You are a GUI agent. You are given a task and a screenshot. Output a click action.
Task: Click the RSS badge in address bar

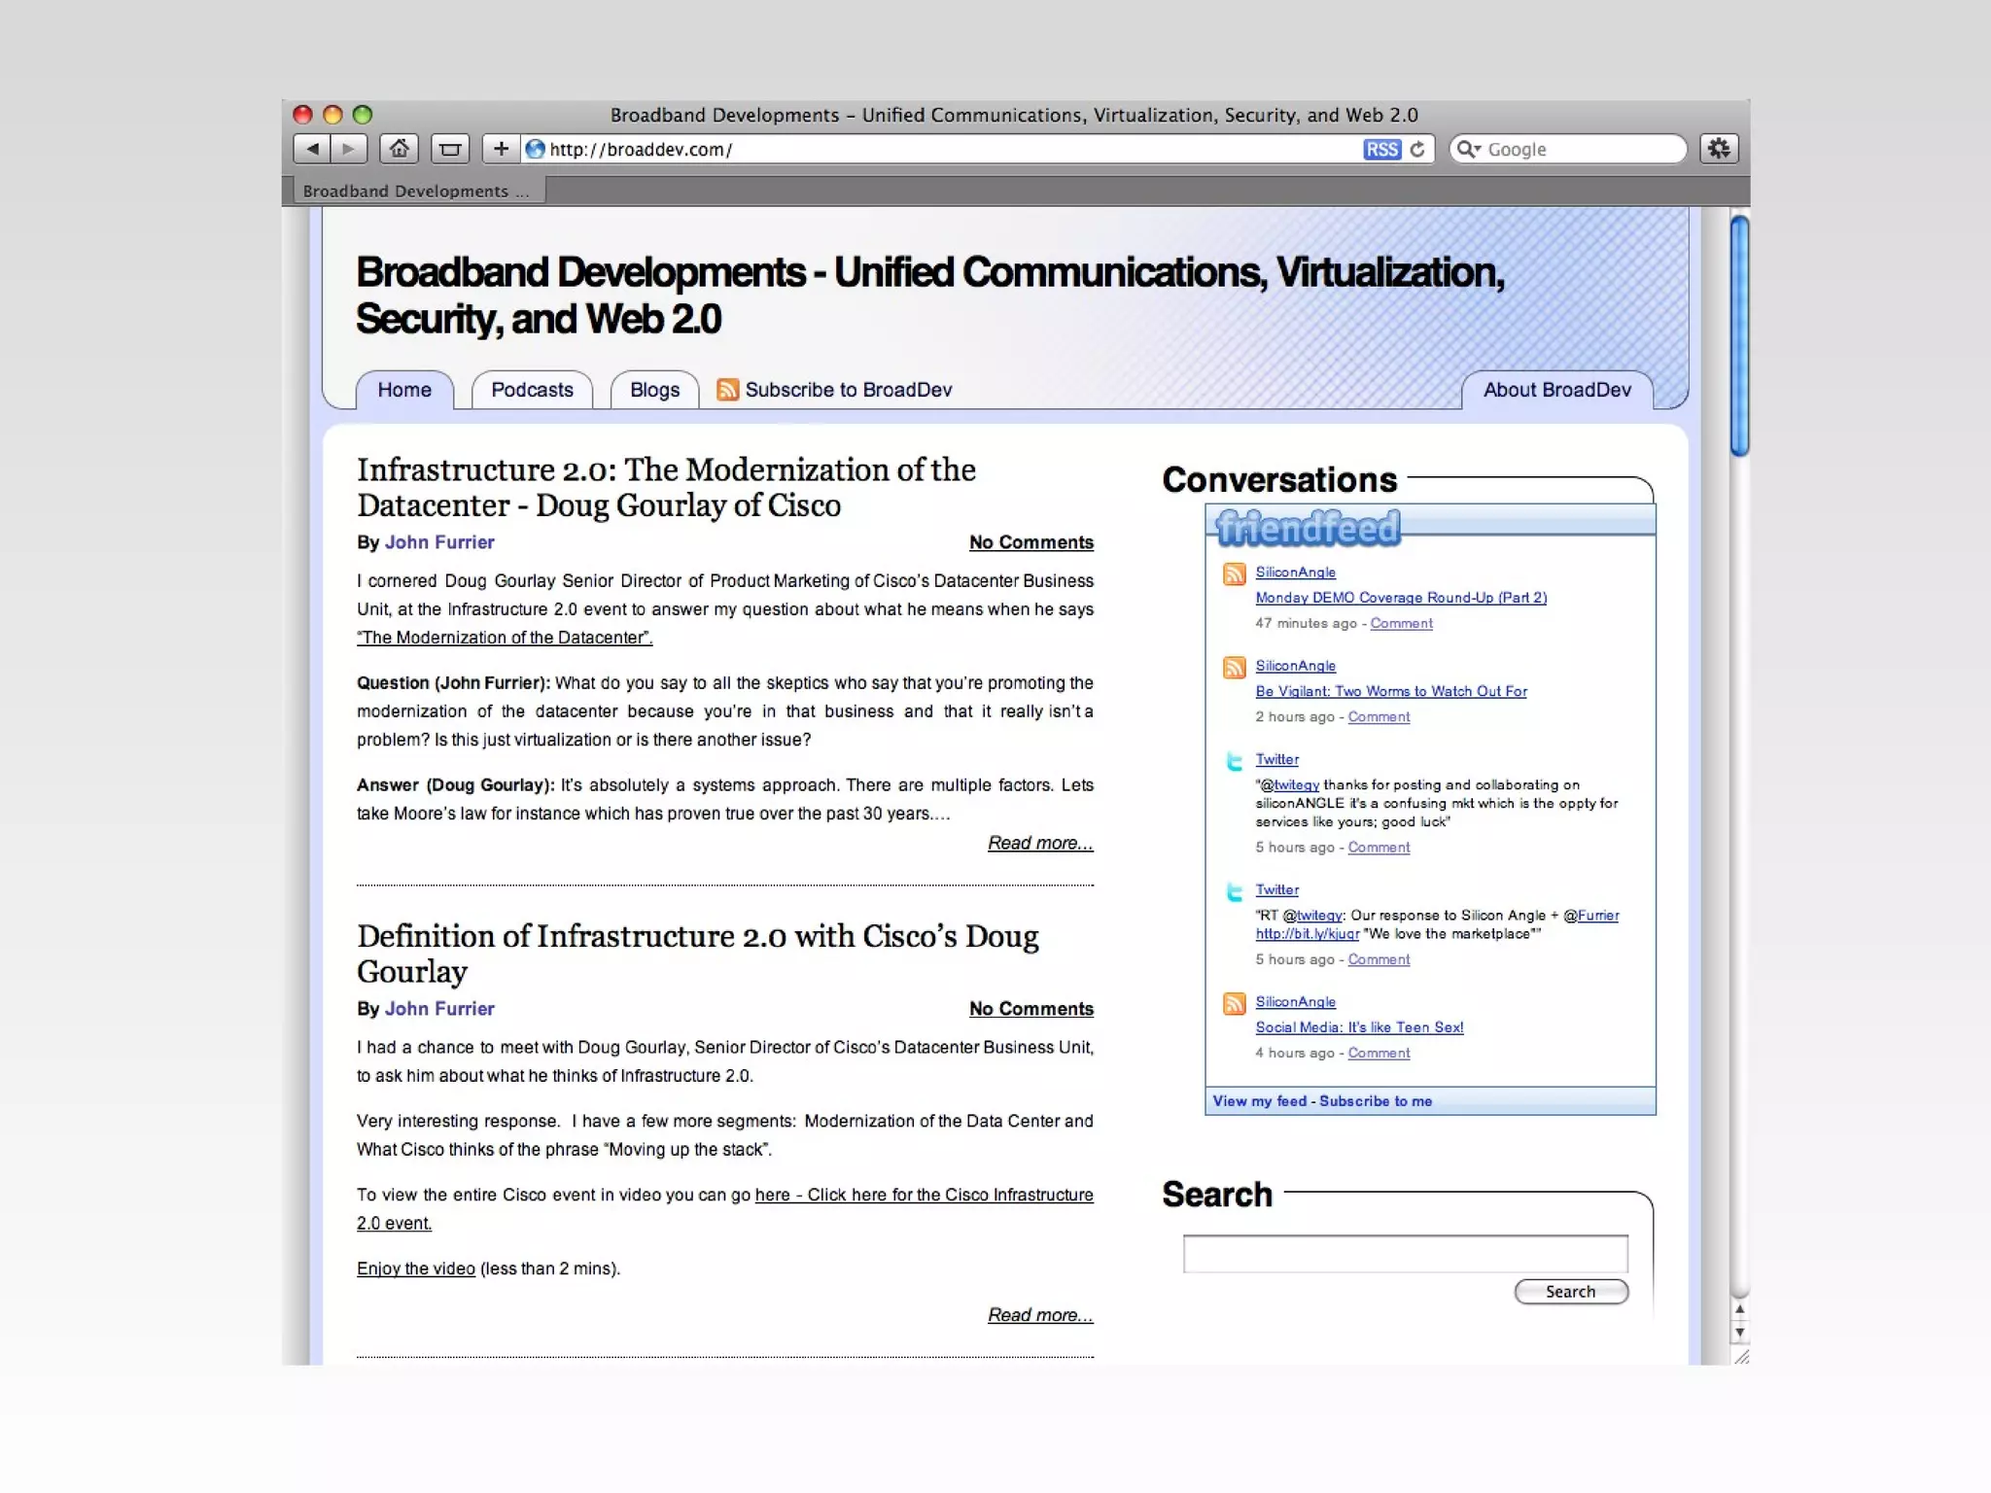[x=1380, y=150]
